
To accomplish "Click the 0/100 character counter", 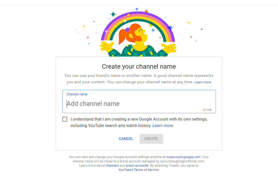I will tap(208, 110).
